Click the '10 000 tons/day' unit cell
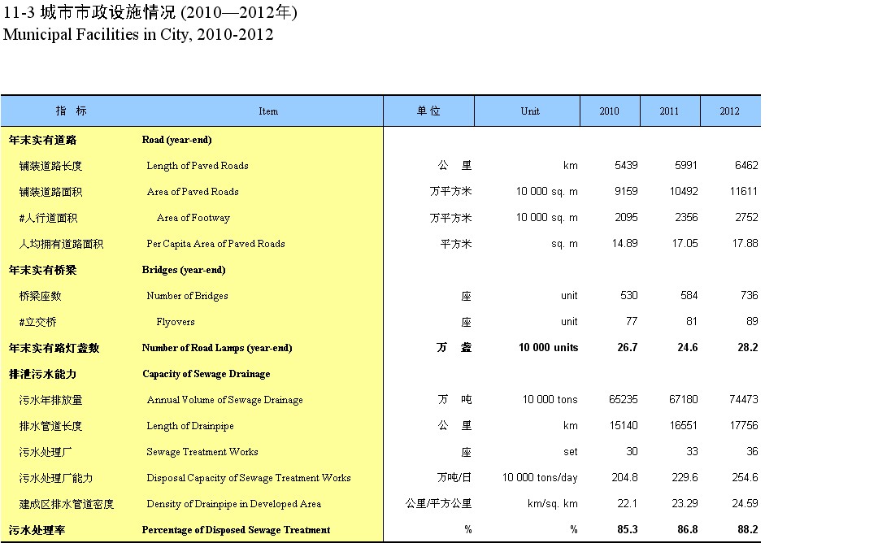878x543 pixels. (x=540, y=477)
